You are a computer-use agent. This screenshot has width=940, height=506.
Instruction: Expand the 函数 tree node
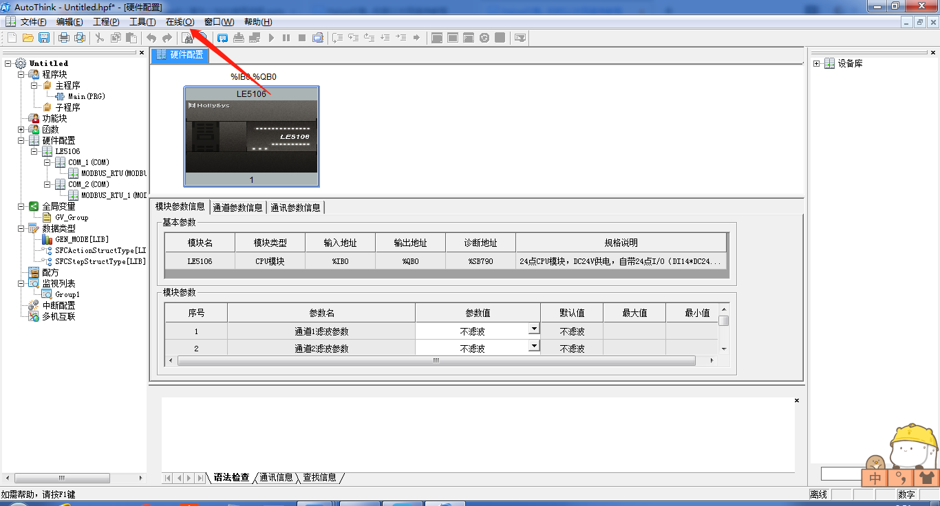pos(21,129)
